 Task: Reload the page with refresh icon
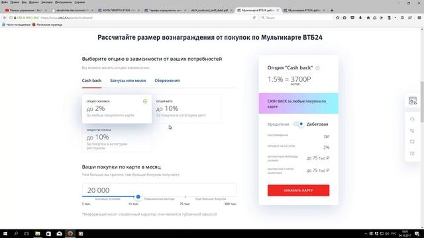coord(254,18)
